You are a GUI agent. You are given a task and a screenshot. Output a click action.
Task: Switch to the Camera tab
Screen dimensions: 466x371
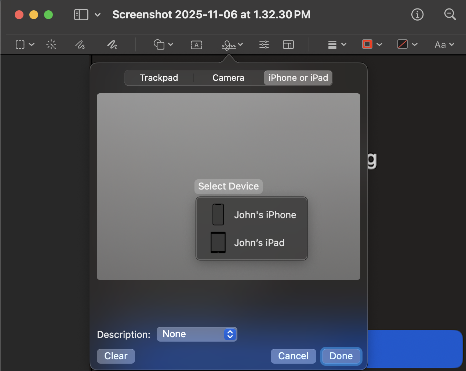pyautogui.click(x=228, y=78)
